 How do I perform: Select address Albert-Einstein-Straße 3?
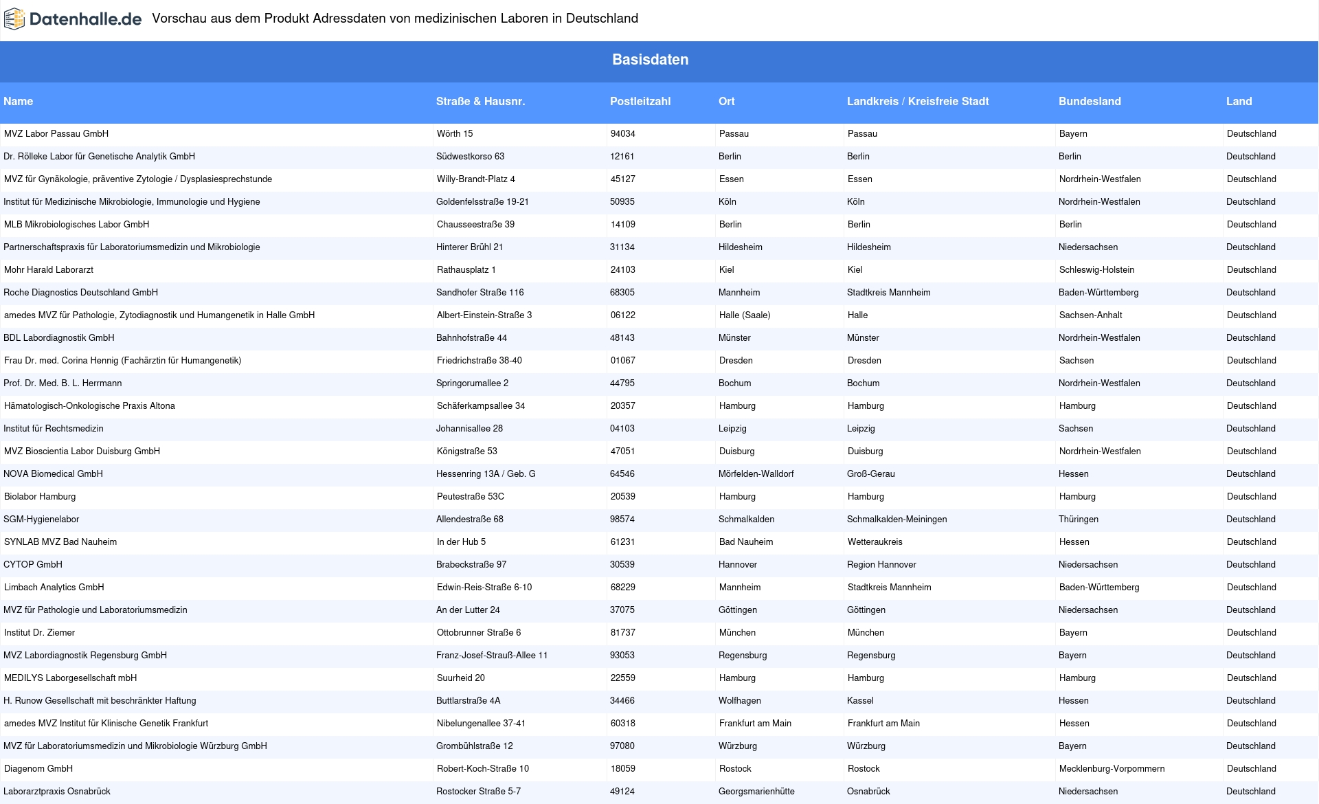(x=484, y=315)
